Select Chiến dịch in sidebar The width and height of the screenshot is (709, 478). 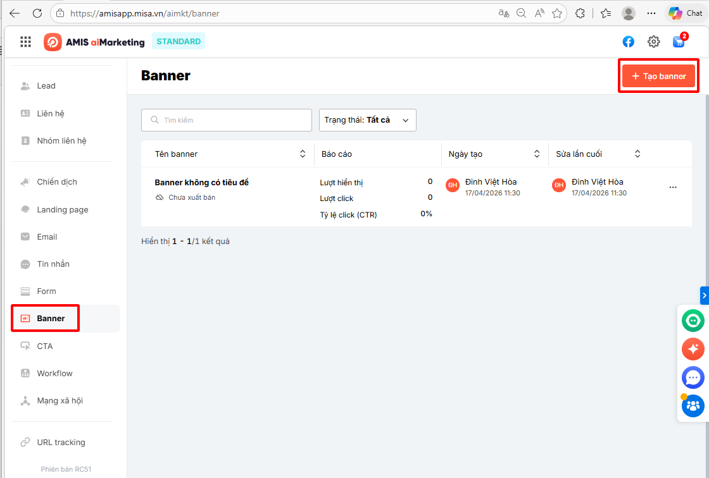[57, 182]
